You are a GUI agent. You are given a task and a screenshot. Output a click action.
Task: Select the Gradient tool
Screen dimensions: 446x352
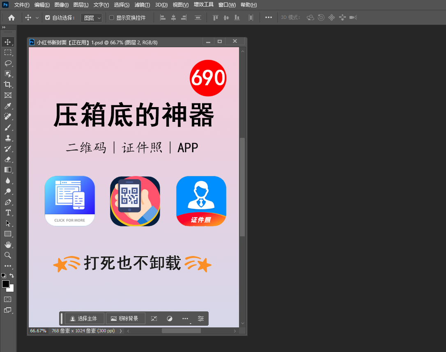coord(8,170)
